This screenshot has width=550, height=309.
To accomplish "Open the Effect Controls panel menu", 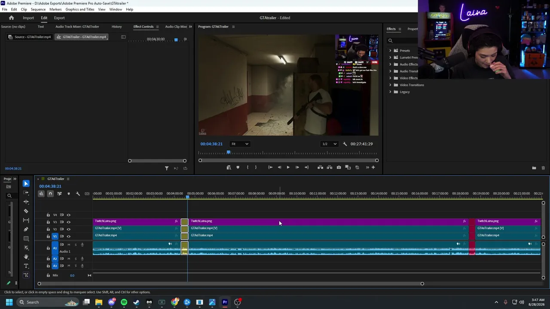I will pyautogui.click(x=157, y=27).
